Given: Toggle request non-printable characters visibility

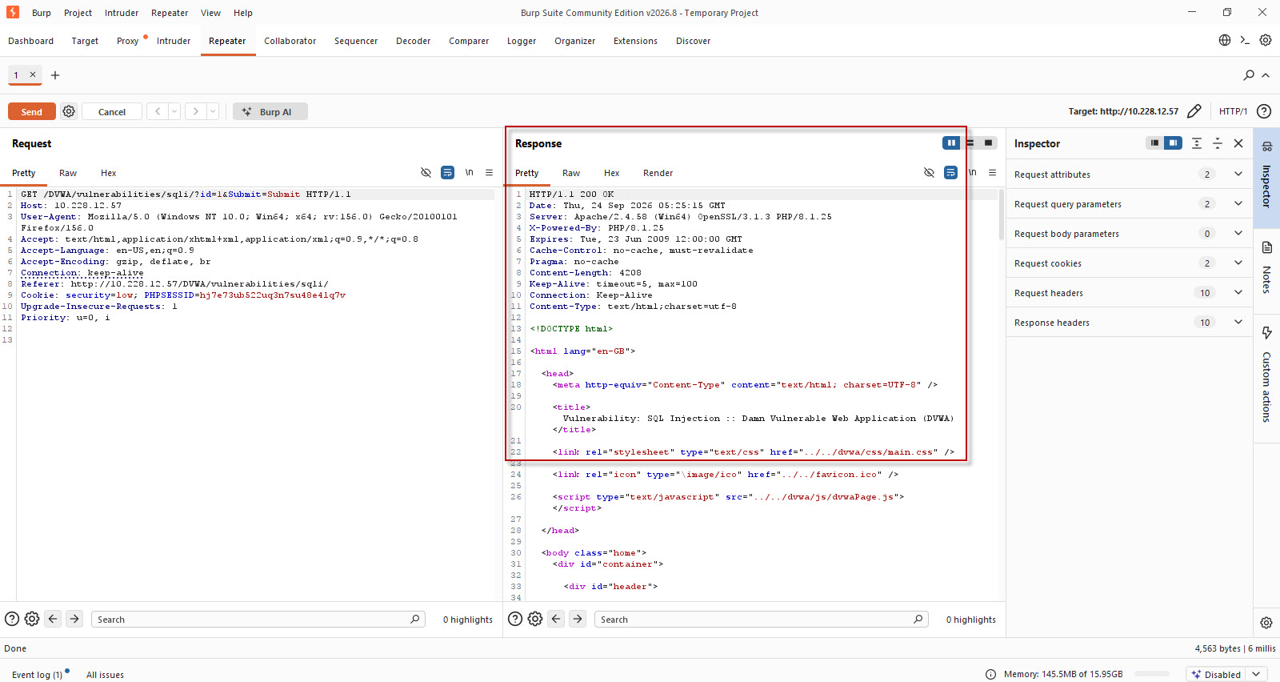Looking at the screenshot, I should 426,172.
